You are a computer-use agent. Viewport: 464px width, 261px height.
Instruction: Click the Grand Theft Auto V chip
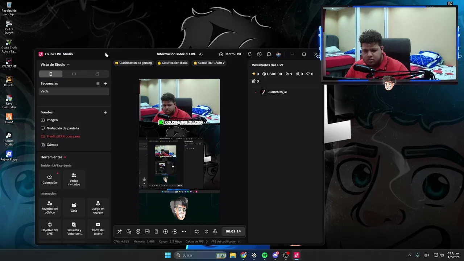[x=209, y=63]
